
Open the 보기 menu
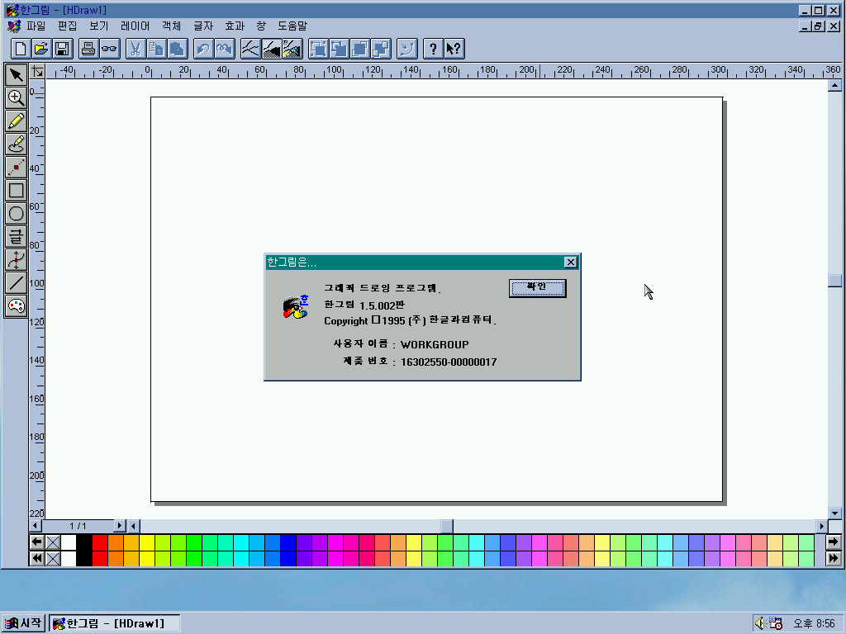point(99,26)
